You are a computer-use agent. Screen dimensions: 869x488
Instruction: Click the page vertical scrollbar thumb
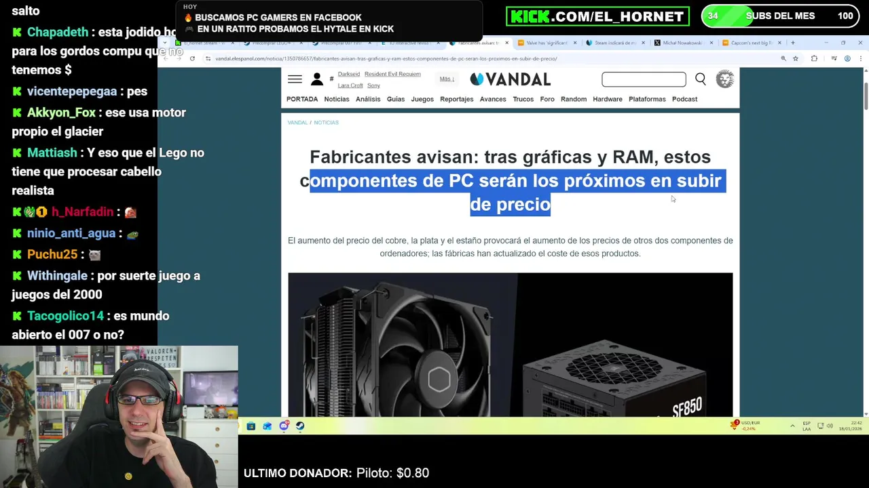click(866, 97)
